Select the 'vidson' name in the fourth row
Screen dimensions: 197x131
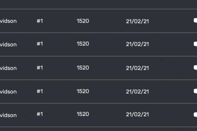[8, 92]
